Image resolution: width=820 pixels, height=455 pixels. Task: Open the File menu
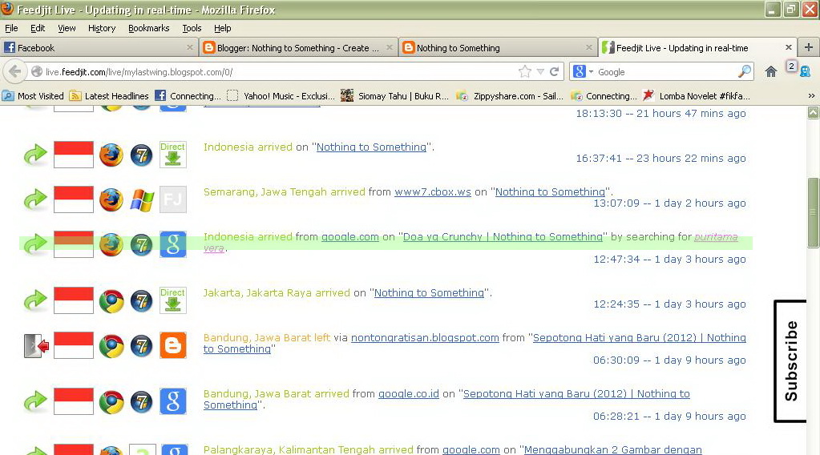(x=11, y=28)
